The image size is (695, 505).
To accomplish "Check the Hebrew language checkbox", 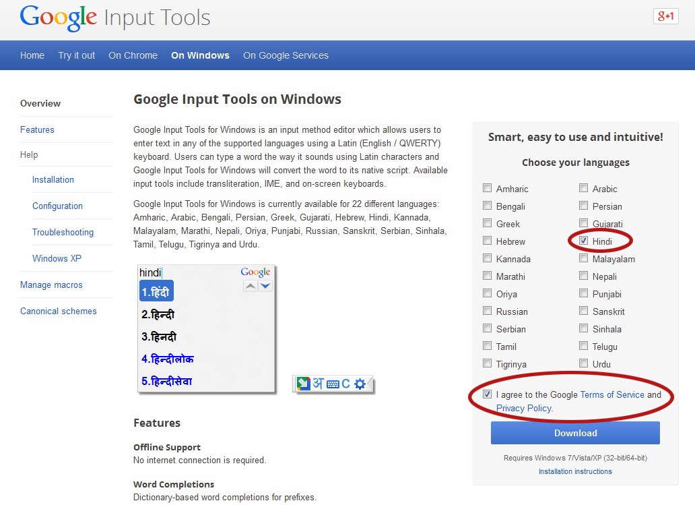I will [x=487, y=241].
